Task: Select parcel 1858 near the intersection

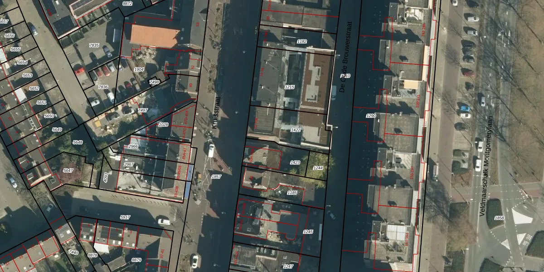Action: coord(499,218)
